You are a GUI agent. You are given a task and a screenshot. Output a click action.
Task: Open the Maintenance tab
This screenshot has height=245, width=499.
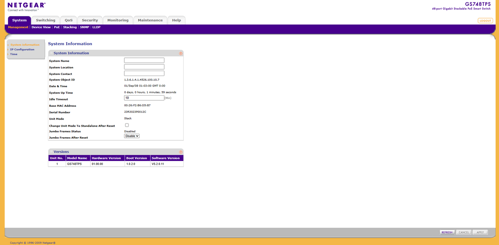pyautogui.click(x=150, y=20)
